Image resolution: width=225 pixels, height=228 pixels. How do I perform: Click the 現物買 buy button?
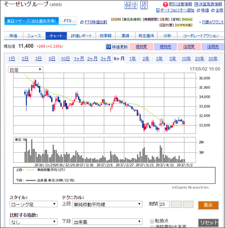click(142, 47)
